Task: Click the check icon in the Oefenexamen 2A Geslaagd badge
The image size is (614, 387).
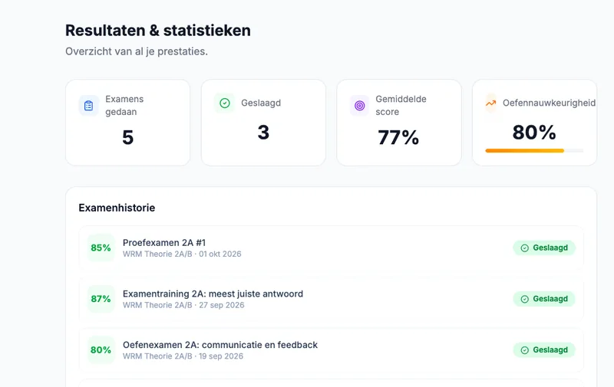Action: point(525,350)
